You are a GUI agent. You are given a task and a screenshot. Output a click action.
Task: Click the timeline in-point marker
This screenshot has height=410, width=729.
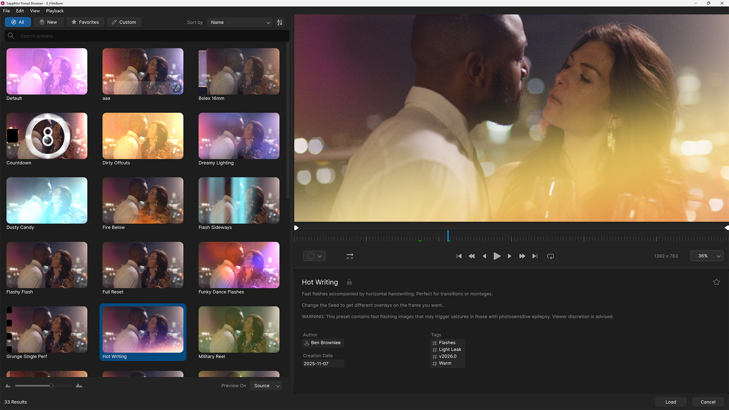coord(296,228)
